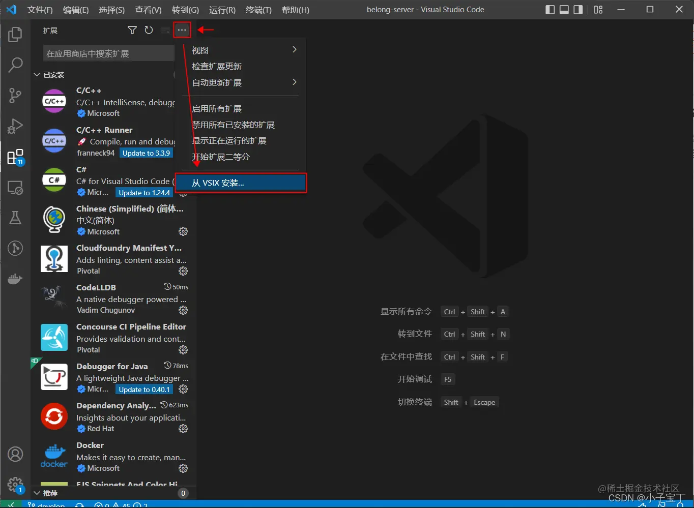Viewport: 694px width, 508px height.
Task: Select 显示正在运行的扩展 menu item
Action: tap(241, 141)
